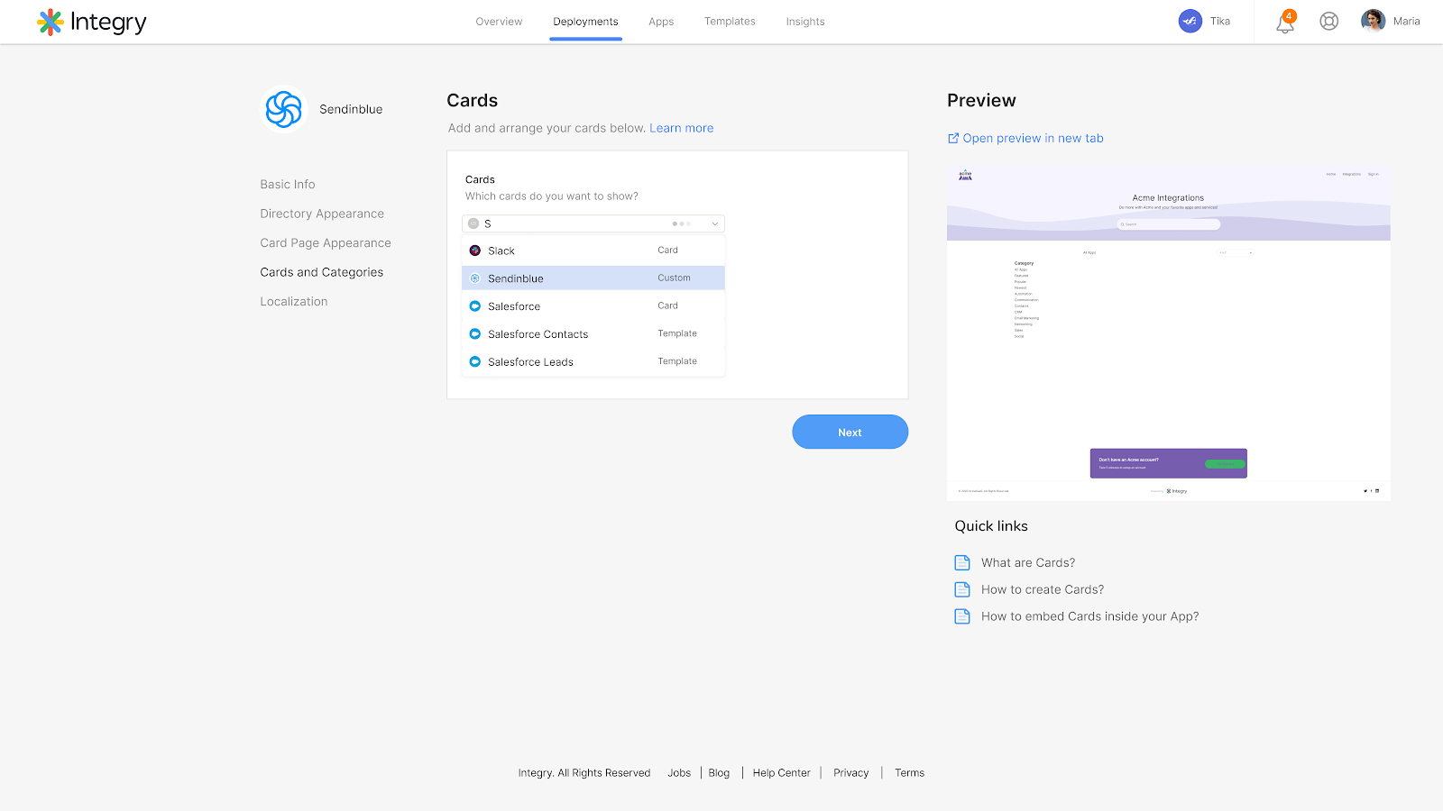This screenshot has height=811, width=1443.
Task: Open the Templates tab
Action: 730,22
